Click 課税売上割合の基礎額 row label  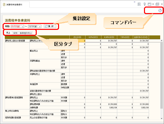(x=15, y=41)
